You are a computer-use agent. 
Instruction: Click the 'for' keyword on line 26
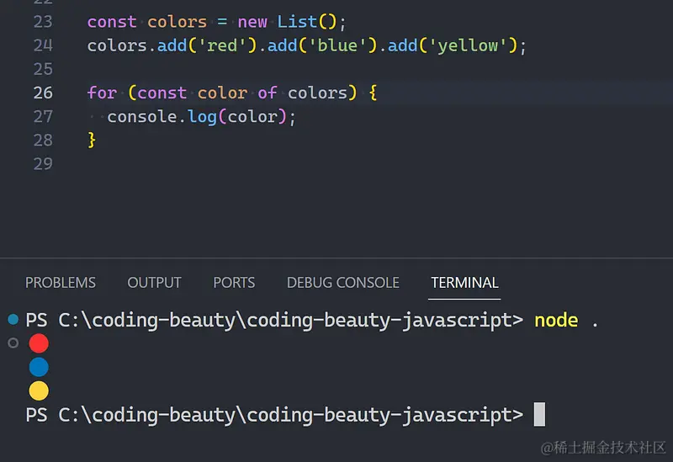(x=102, y=93)
